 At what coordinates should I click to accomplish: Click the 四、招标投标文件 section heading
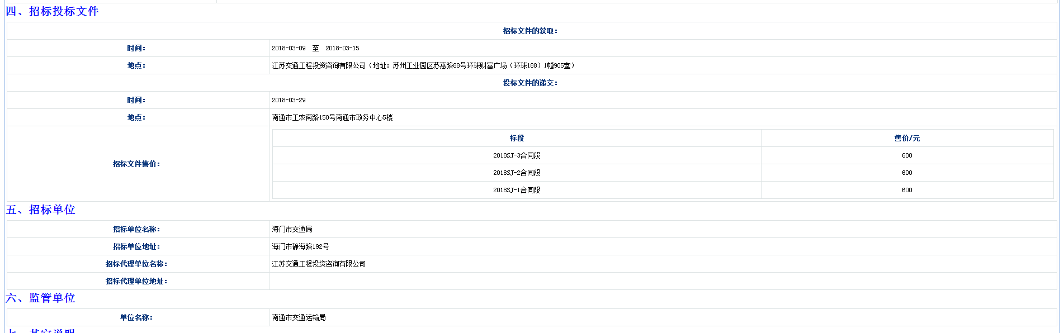coord(52,12)
